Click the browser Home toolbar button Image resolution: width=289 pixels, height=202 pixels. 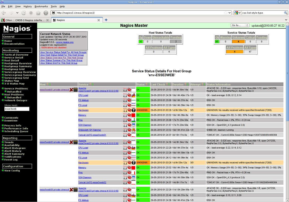tap(38, 13)
